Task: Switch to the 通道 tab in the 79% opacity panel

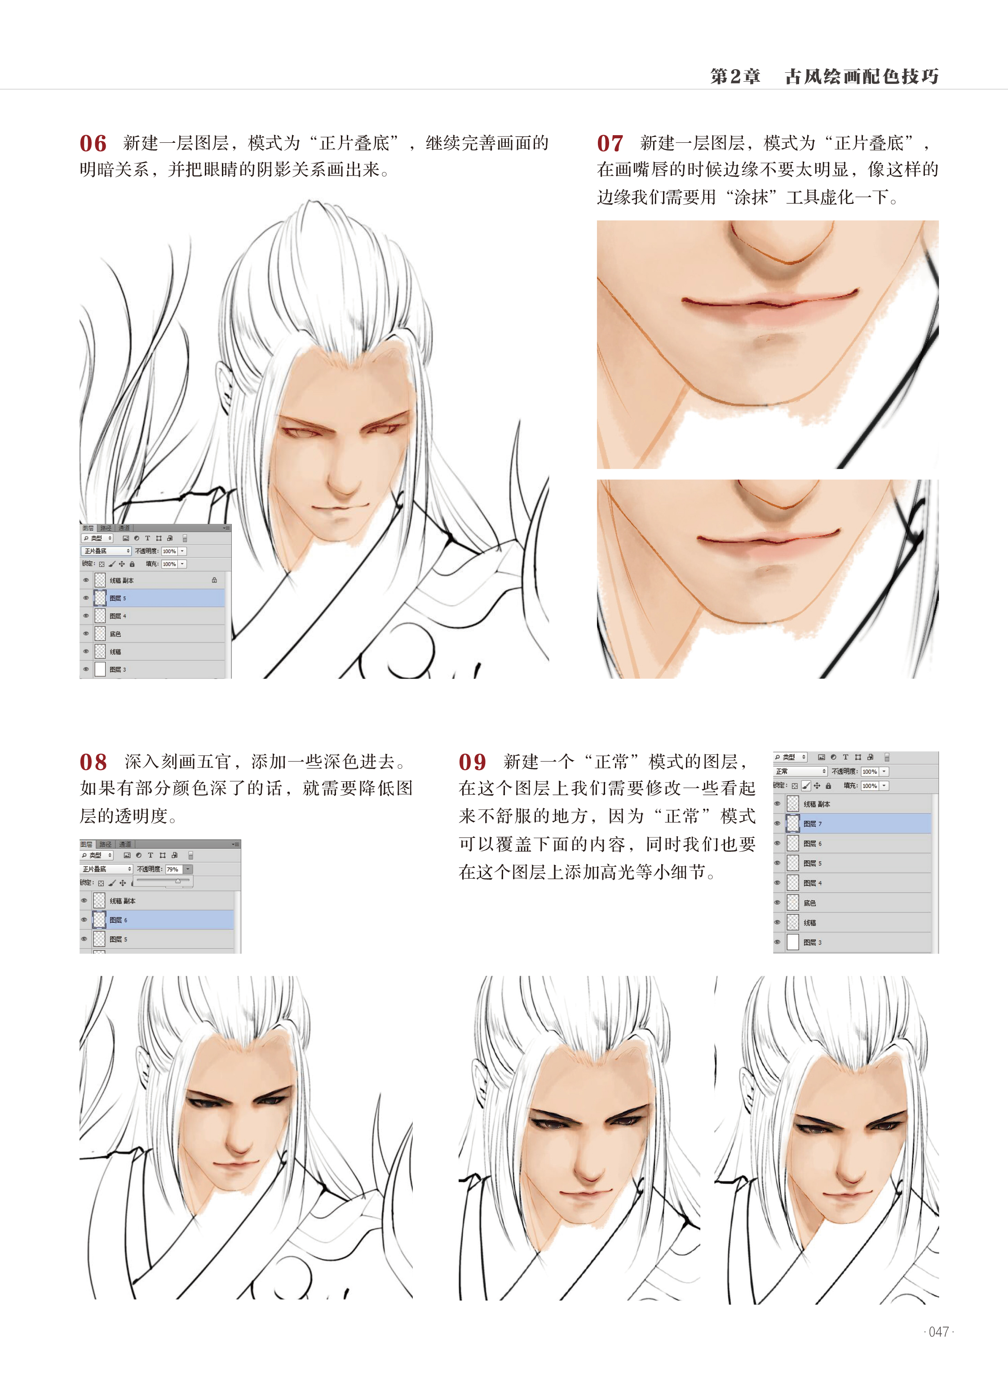Action: [125, 844]
